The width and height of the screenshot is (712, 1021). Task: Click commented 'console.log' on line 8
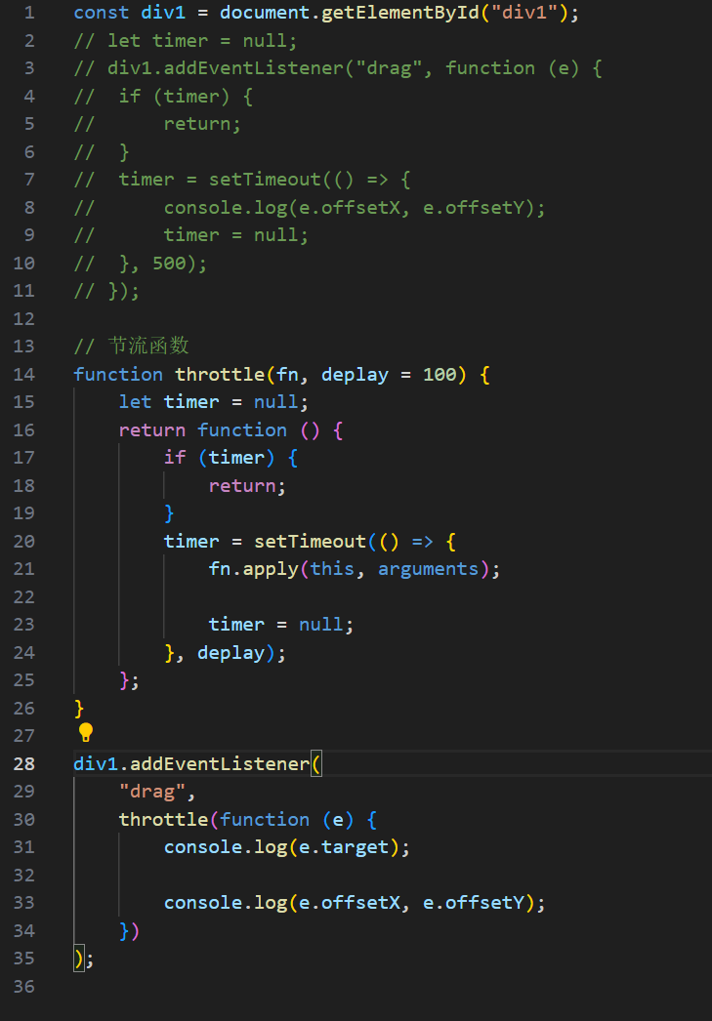click(x=226, y=208)
